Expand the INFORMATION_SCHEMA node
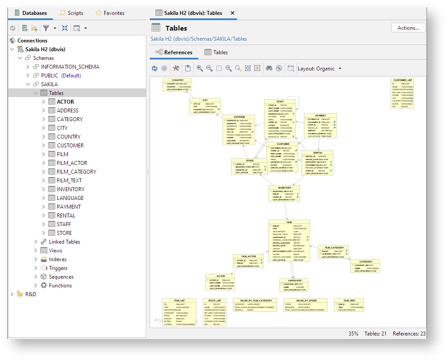Image resolution: width=448 pixels, height=360 pixels. tap(28, 67)
